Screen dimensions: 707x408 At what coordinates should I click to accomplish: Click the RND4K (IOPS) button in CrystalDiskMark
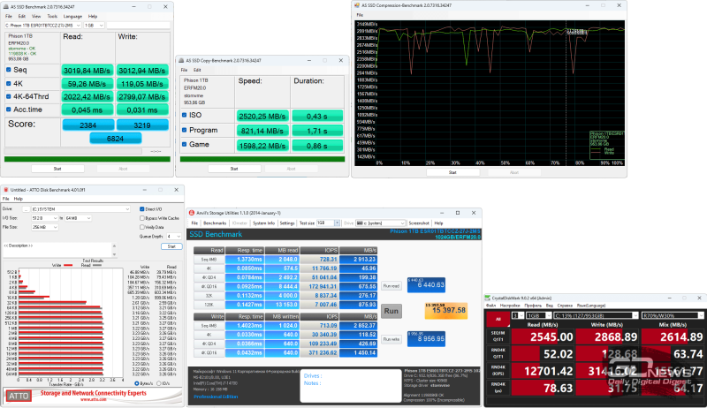coord(498,371)
